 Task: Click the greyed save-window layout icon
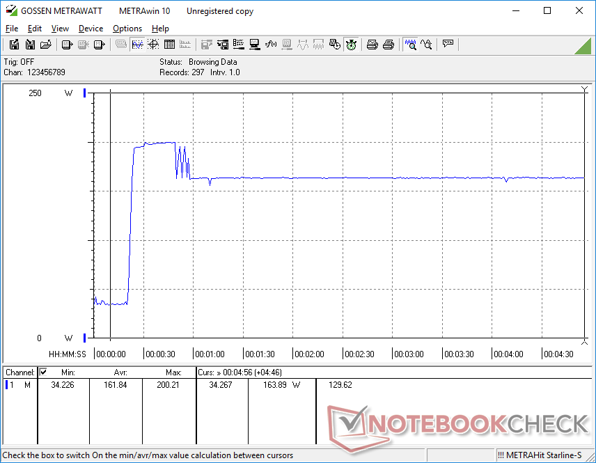(206, 45)
